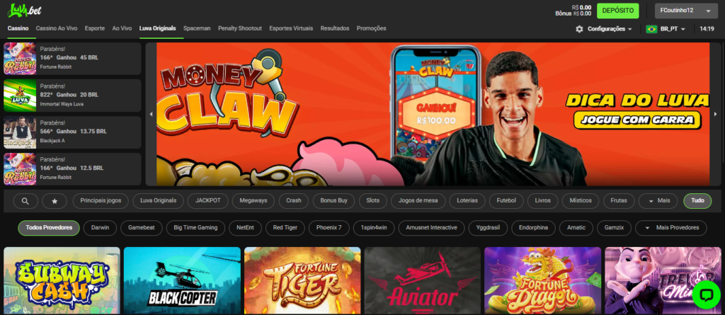The width and height of the screenshot is (725, 315).
Task: Toggle the Megaways category filter
Action: (x=253, y=201)
